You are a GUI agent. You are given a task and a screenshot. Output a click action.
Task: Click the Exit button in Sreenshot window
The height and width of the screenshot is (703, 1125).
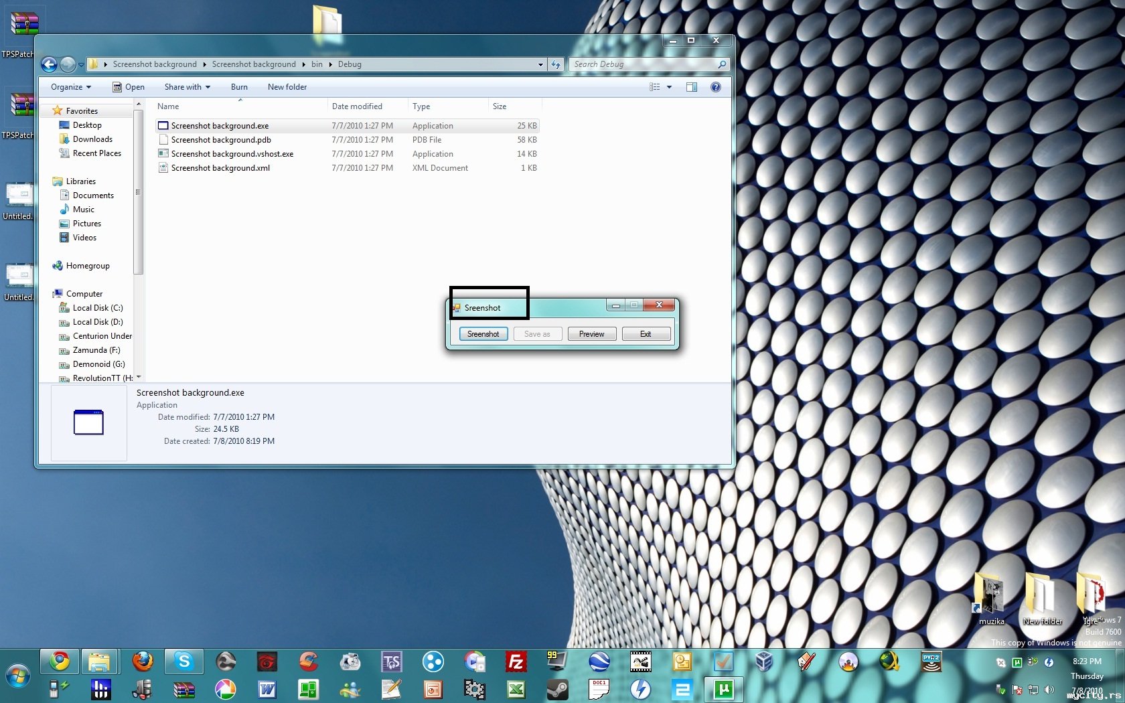tap(646, 333)
